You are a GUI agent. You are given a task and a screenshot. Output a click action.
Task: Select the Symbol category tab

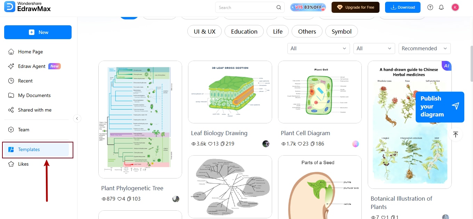(341, 31)
